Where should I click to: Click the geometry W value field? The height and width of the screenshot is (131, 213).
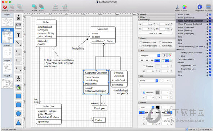coord(147,29)
